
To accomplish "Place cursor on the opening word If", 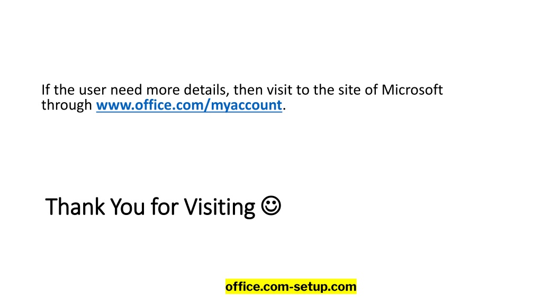I will coord(46,90).
